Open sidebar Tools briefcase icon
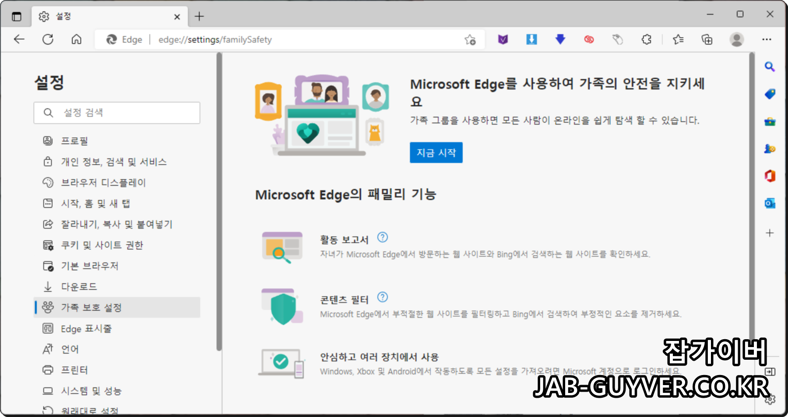Screen dimensions: 788x417 [x=770, y=122]
